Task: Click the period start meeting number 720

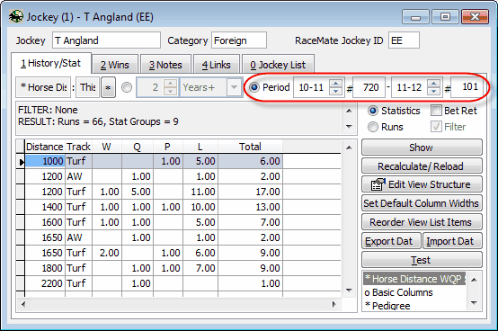Action: coord(369,87)
